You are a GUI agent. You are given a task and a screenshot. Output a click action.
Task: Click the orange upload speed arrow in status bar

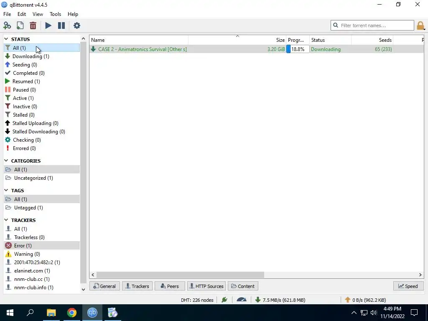(347, 300)
